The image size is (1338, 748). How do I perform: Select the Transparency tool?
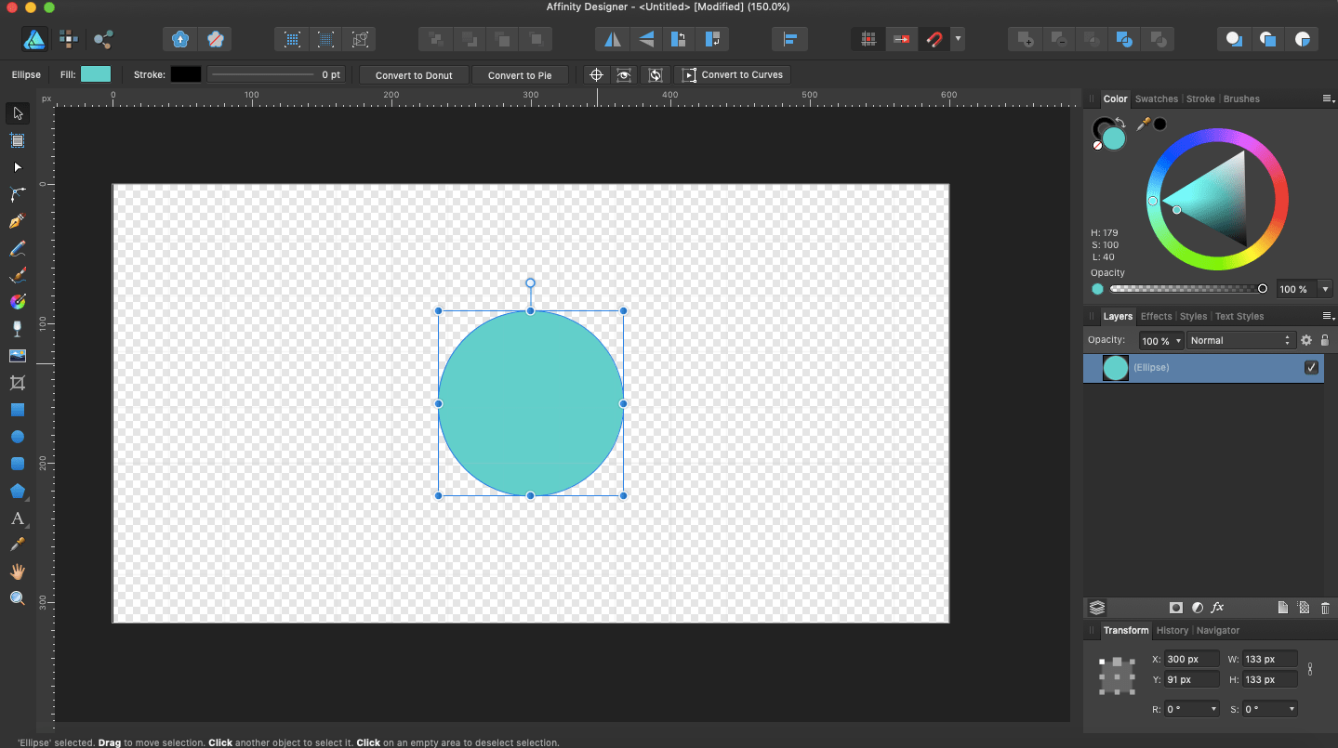17,329
